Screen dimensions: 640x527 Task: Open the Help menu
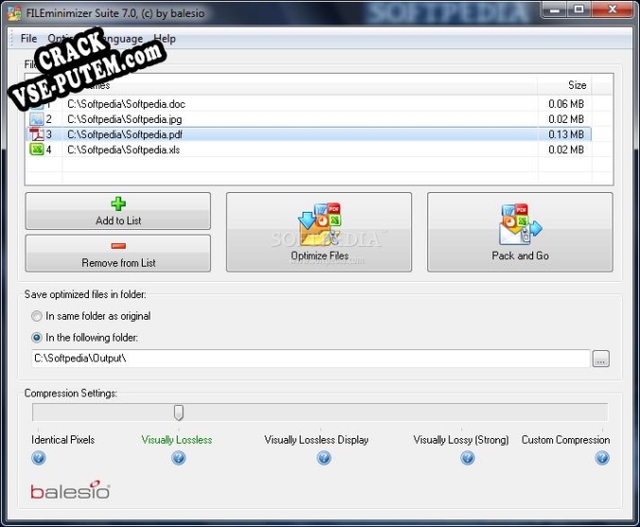[x=164, y=39]
